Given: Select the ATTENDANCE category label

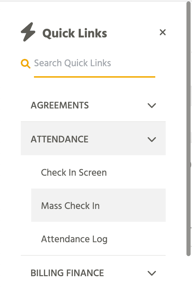Looking at the screenshot, I should point(60,139).
